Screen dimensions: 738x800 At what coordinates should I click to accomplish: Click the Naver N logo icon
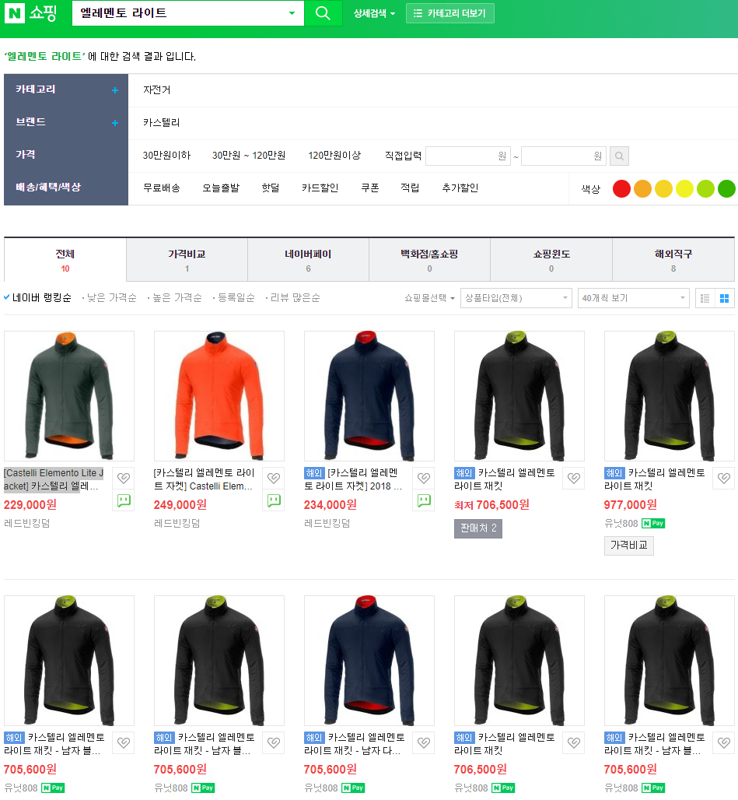pyautogui.click(x=14, y=13)
